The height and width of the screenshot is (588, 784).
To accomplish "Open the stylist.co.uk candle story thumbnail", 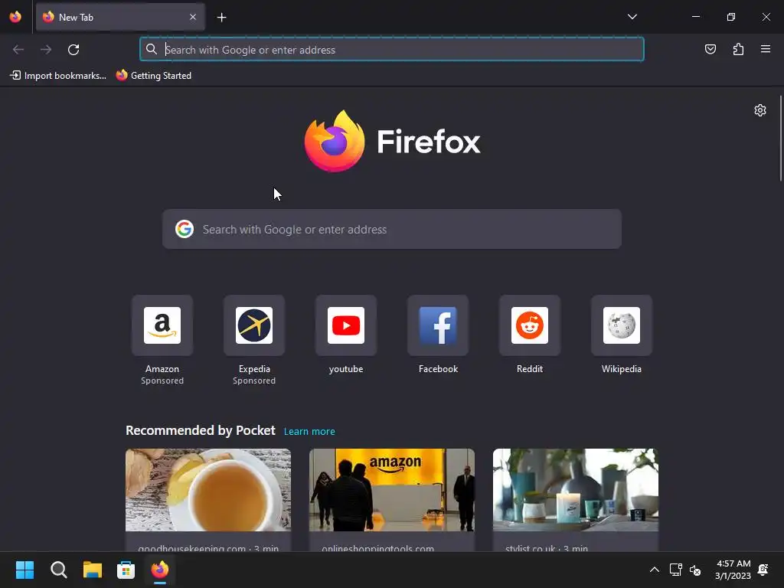I will click(x=576, y=490).
